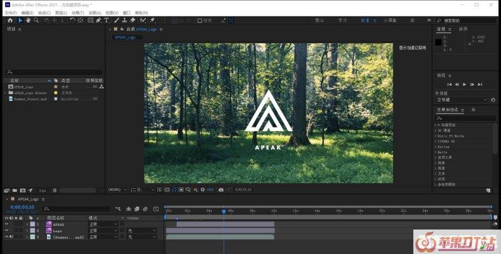Open the 40.0% magnification dropdown

click(x=117, y=189)
